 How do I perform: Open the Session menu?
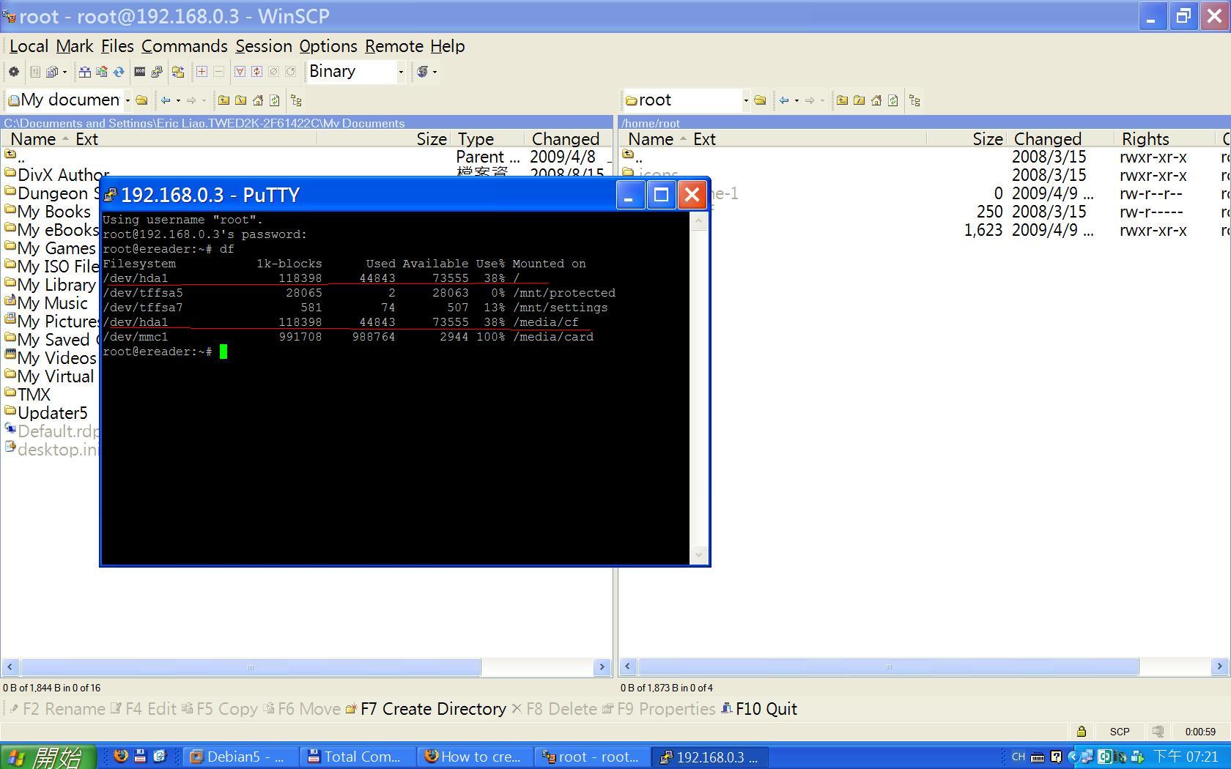point(264,46)
